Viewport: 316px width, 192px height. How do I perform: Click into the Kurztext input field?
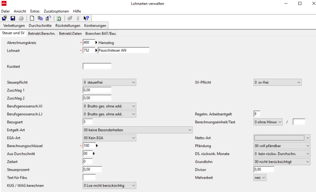click(x=97, y=66)
